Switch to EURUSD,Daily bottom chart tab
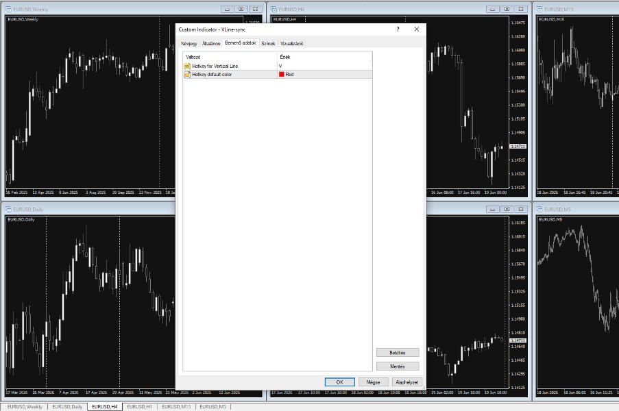The image size is (619, 411). (67, 407)
